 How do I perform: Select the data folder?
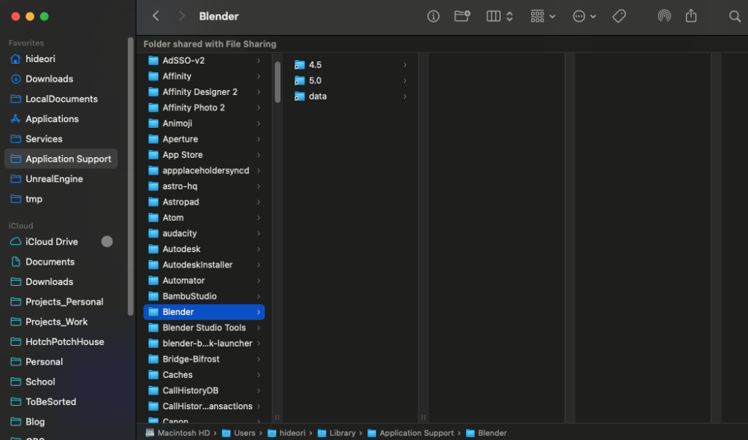[x=318, y=96]
